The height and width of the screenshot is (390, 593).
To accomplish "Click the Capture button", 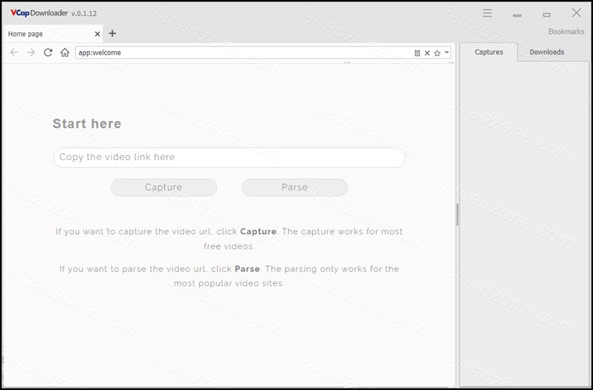I will click(x=163, y=188).
